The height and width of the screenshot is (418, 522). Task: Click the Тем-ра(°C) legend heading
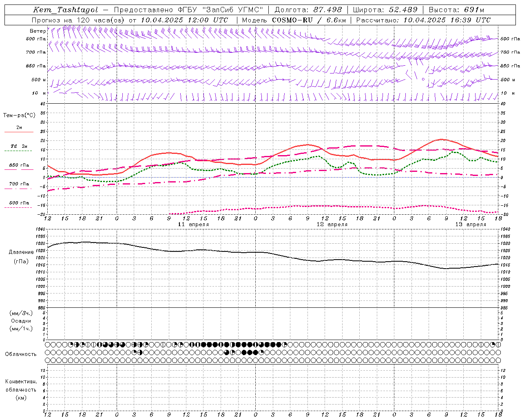19,116
